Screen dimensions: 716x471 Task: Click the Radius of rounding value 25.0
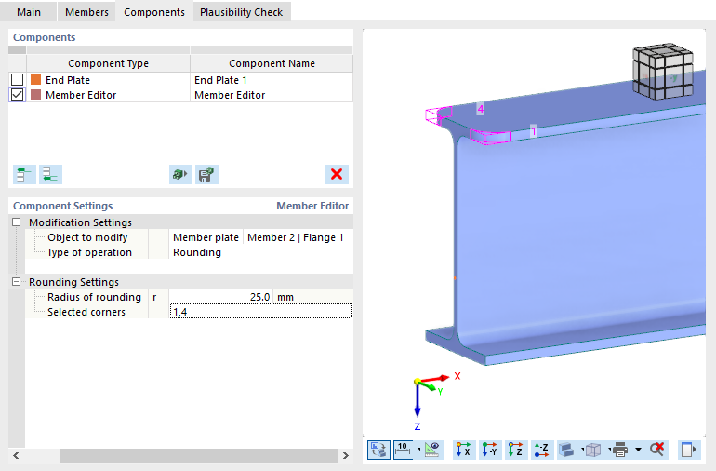220,297
